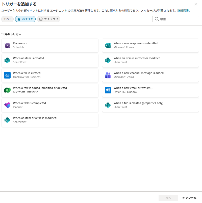Click SharePoint icon for 'created or modified' trigger
This screenshot has width=202, height=203.
[x=108, y=60]
